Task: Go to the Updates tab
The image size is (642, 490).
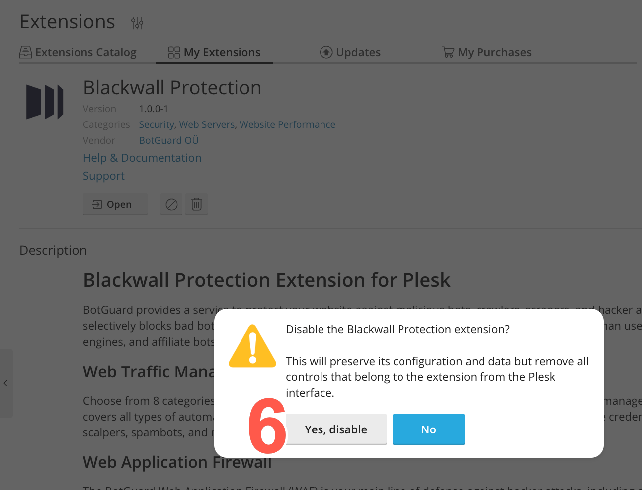Action: pos(358,52)
